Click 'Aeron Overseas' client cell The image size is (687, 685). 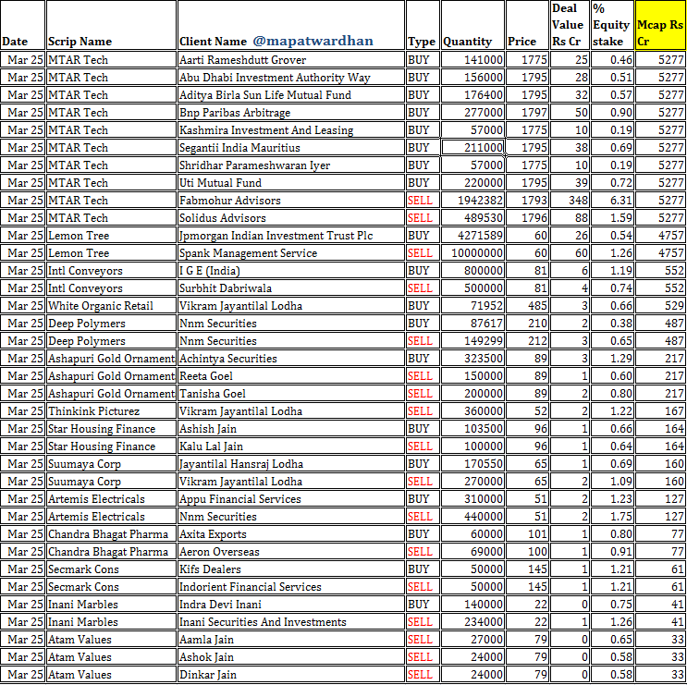[x=291, y=551]
